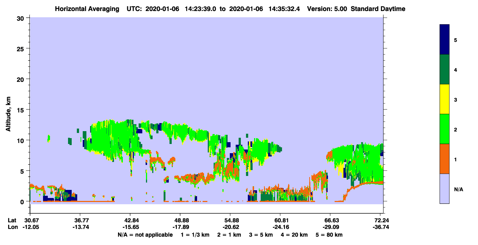Click the 'Version: 5.00' text
This screenshot has width=478, height=245.
pyautogui.click(x=326, y=8)
